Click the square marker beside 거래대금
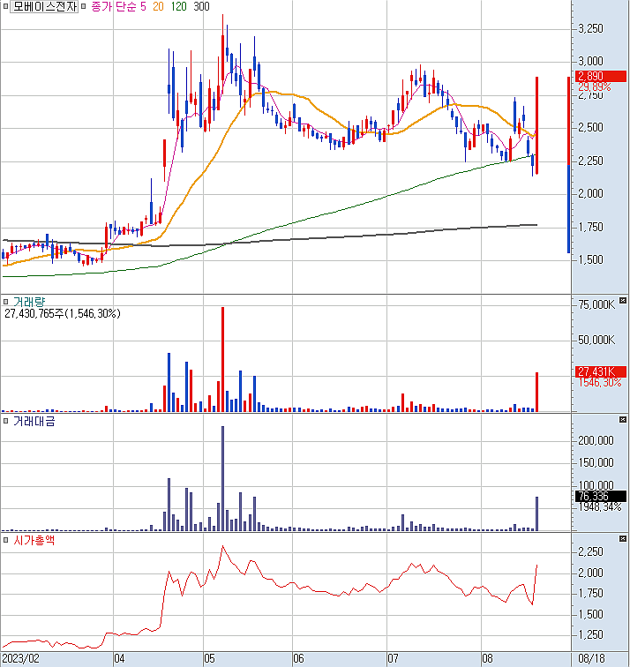Viewport: 630px width, 667px height. coord(5,421)
